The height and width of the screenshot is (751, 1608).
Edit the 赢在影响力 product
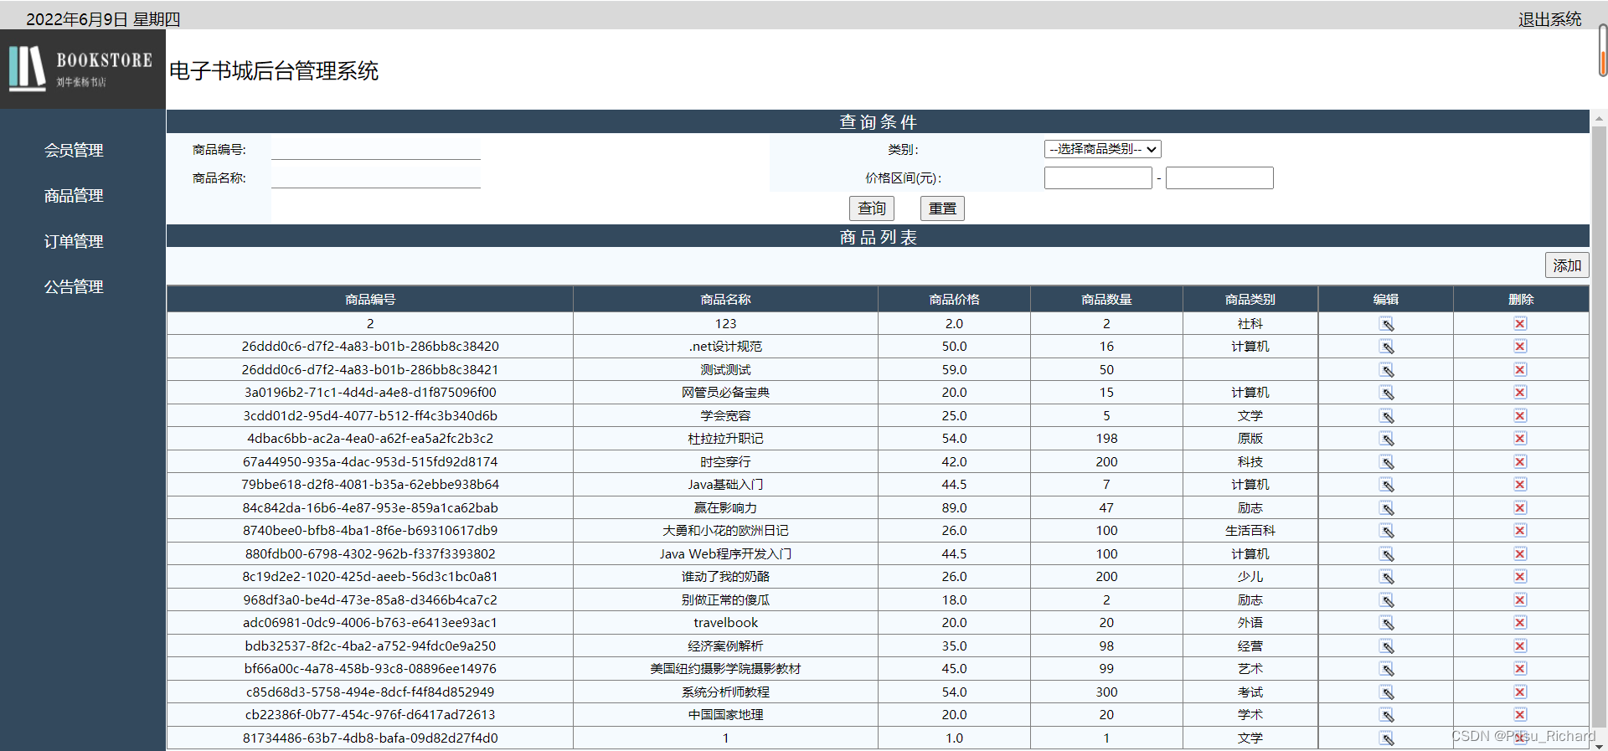click(x=1387, y=508)
